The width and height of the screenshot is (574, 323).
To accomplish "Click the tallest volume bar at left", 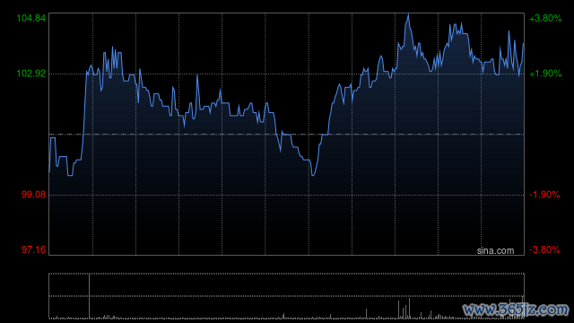I will (x=89, y=295).
